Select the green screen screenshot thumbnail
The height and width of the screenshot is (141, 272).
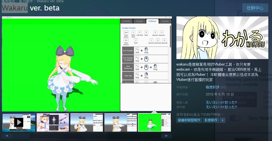(154, 123)
